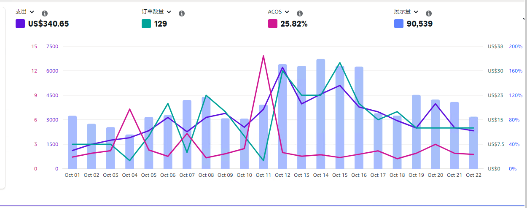This screenshot has height=208, width=527.
Task: Click the teal swatch beside 129
Action: (146, 24)
